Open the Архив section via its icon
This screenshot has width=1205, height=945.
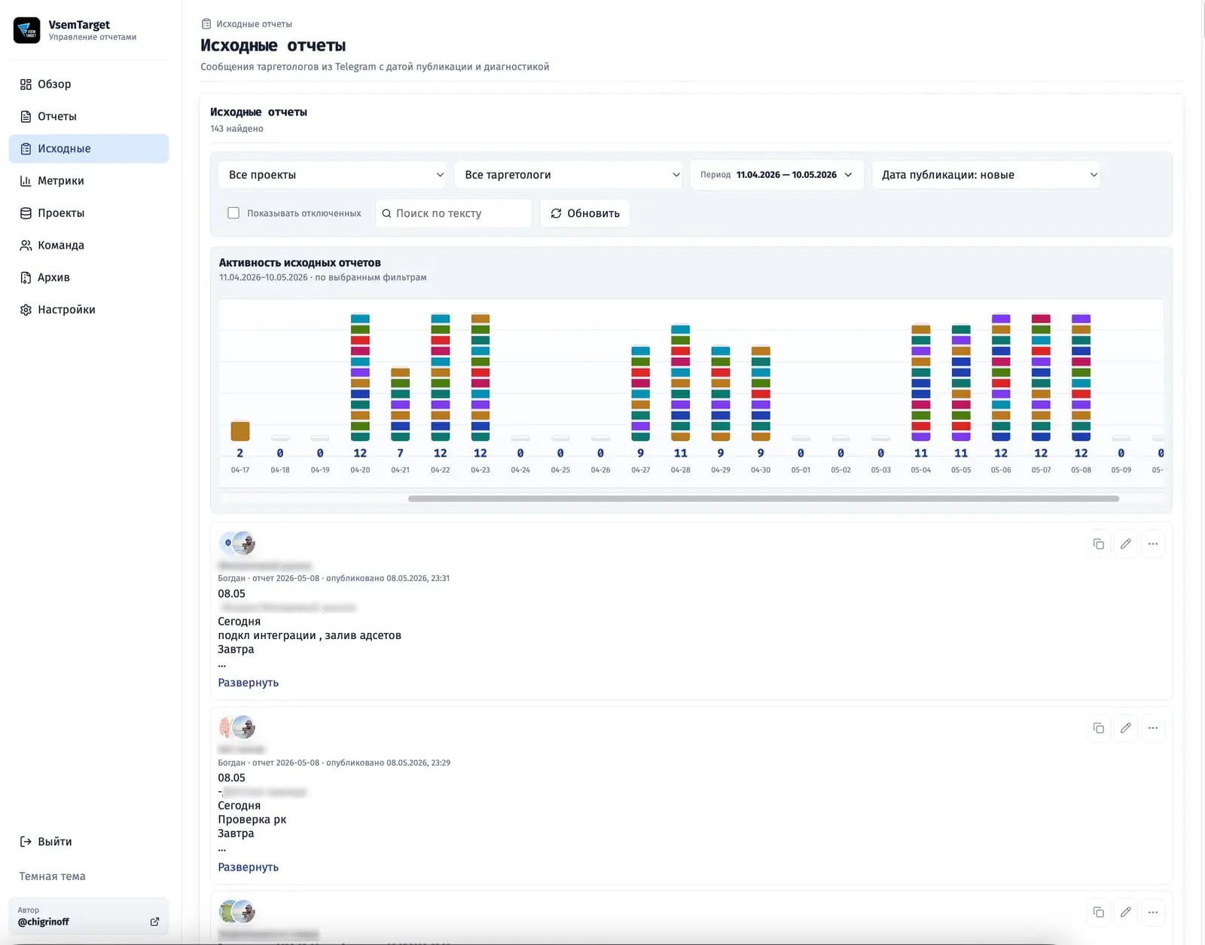pos(26,277)
